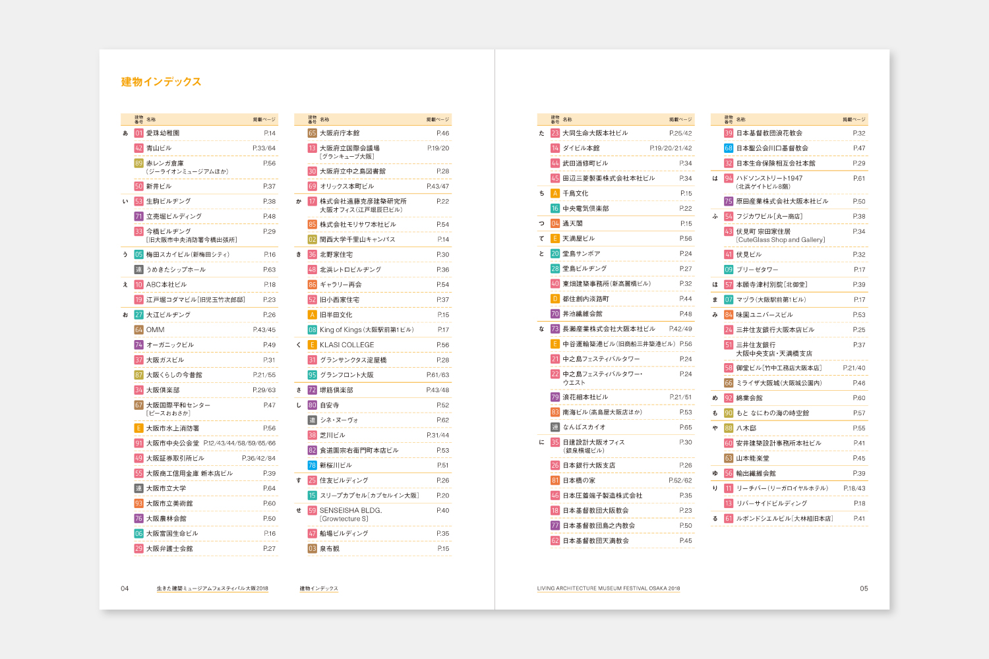The height and width of the screenshot is (659, 989).
Task: Click the 三井住友銀行大阪本店ビル entry name
Action: click(x=775, y=330)
